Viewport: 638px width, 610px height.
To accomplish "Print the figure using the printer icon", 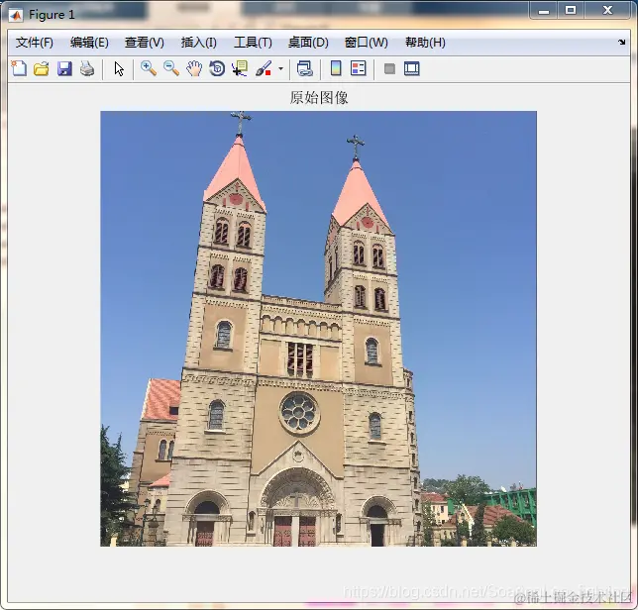I will point(87,68).
